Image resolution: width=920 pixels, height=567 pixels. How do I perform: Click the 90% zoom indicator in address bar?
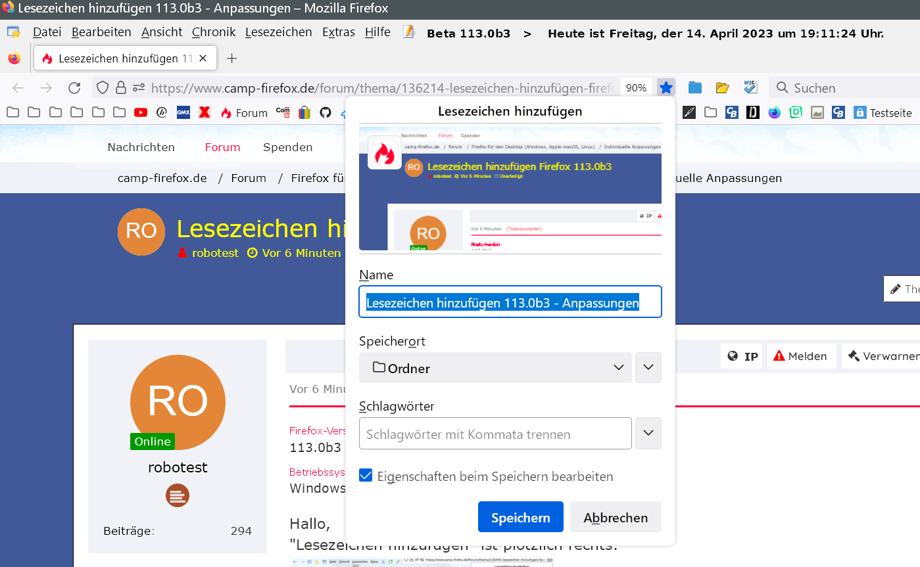[636, 88]
